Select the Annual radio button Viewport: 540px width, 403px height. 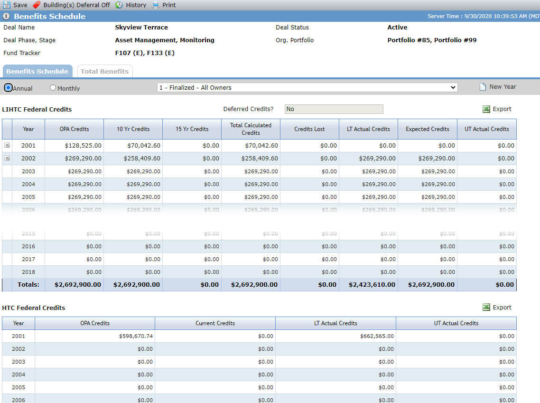pyautogui.click(x=8, y=88)
